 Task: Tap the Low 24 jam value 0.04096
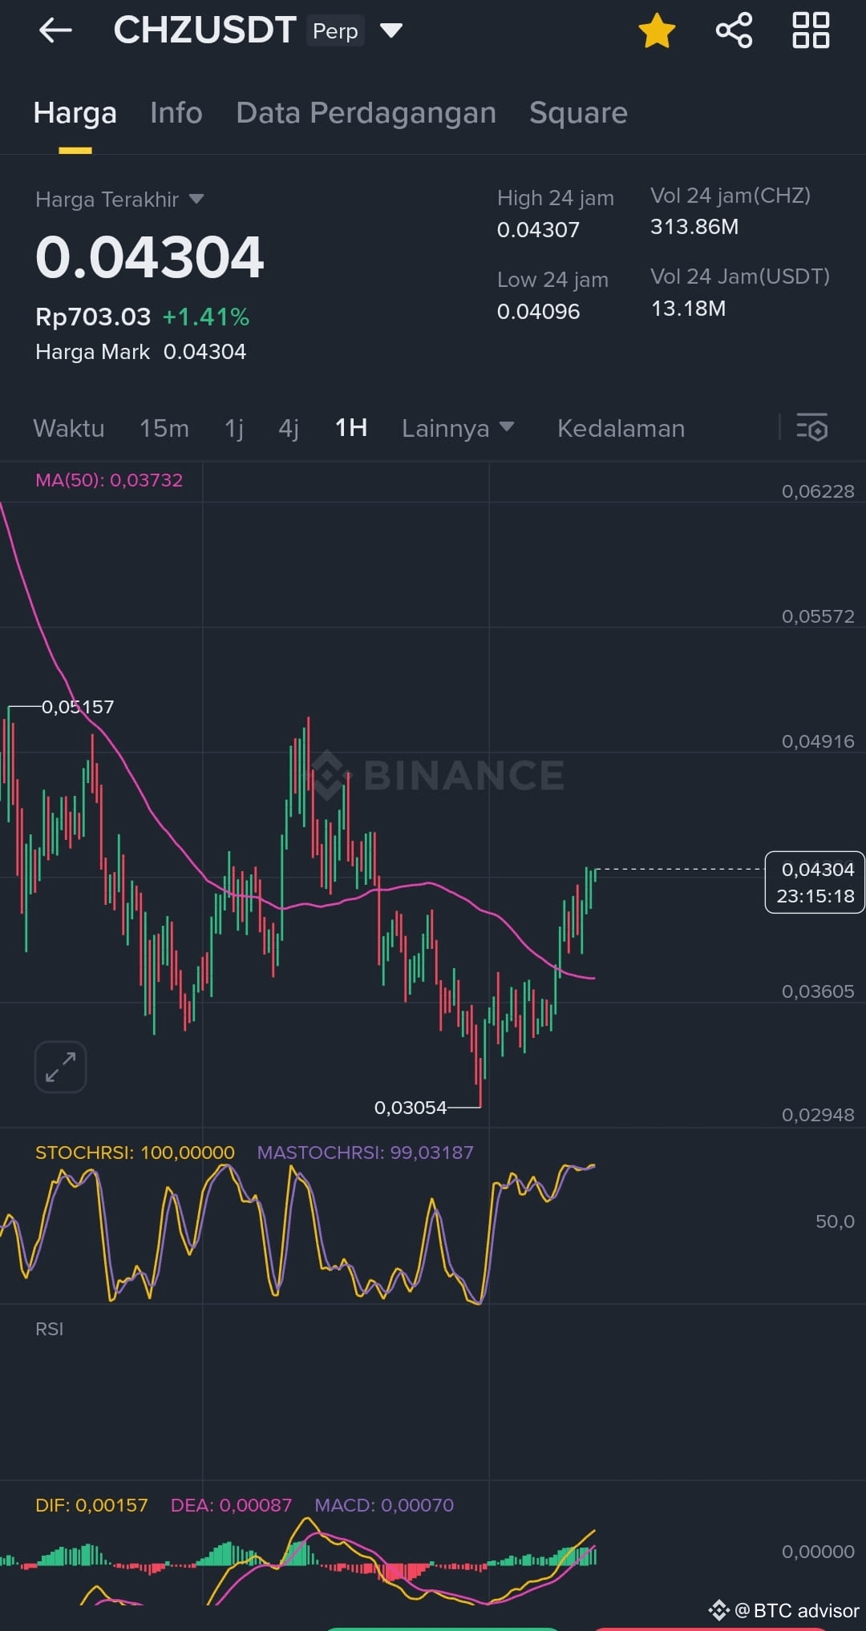coord(538,312)
